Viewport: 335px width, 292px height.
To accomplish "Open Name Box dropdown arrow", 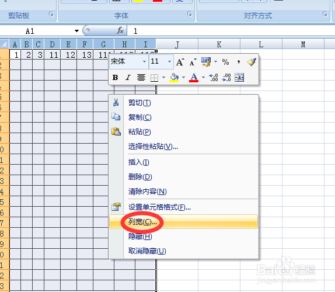I will click(76, 31).
